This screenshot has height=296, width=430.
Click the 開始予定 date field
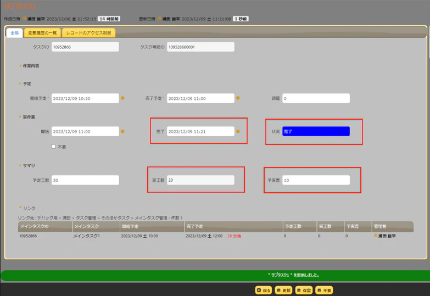click(85, 98)
